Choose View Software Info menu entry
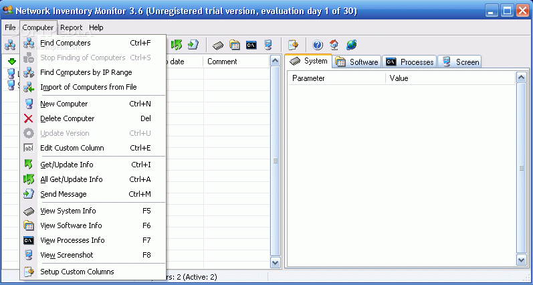This screenshot has width=533, height=285. click(x=93, y=225)
